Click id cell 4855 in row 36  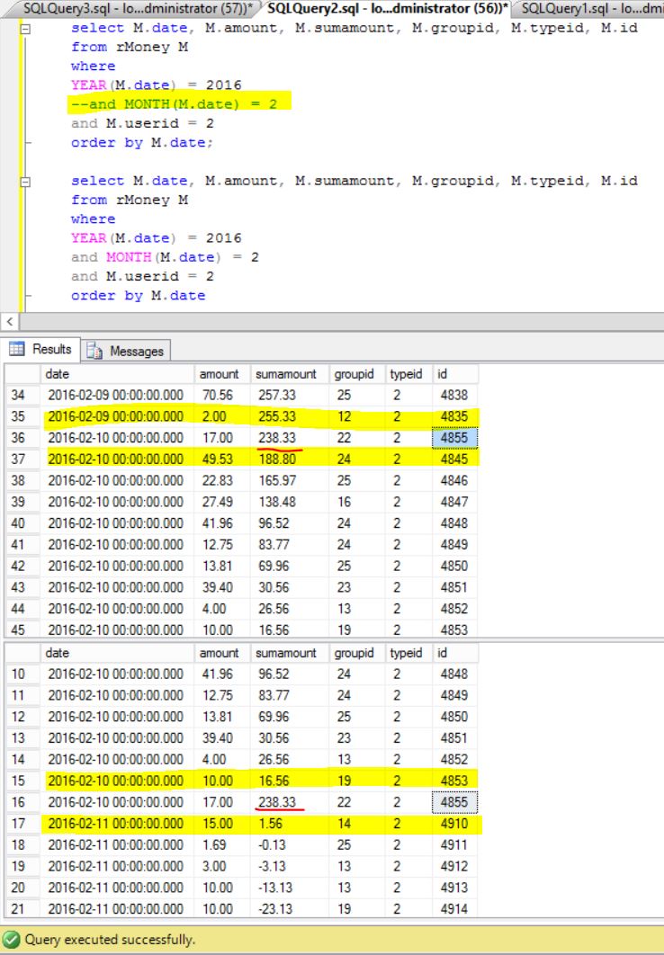point(454,438)
